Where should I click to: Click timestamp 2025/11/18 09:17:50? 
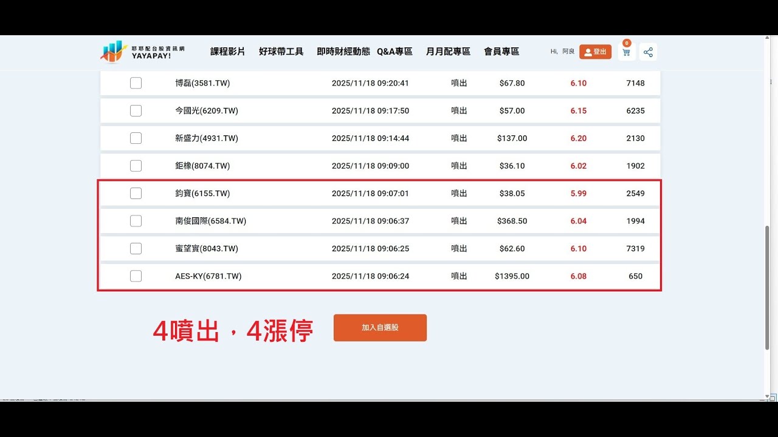tap(370, 110)
